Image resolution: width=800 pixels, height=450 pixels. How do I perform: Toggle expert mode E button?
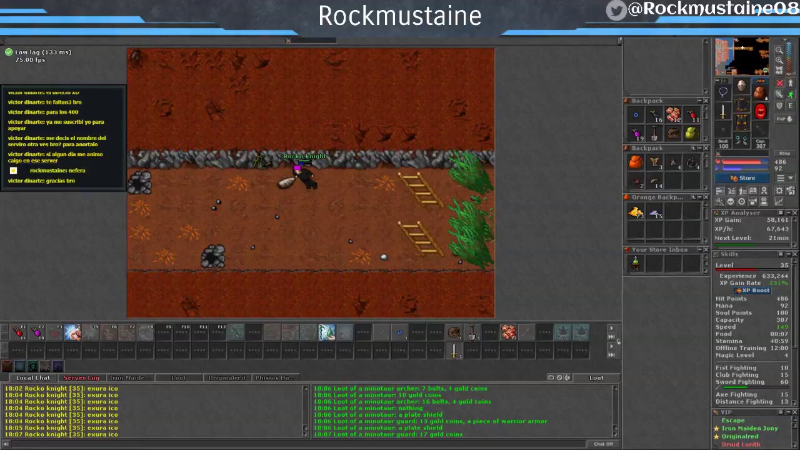tap(791, 106)
